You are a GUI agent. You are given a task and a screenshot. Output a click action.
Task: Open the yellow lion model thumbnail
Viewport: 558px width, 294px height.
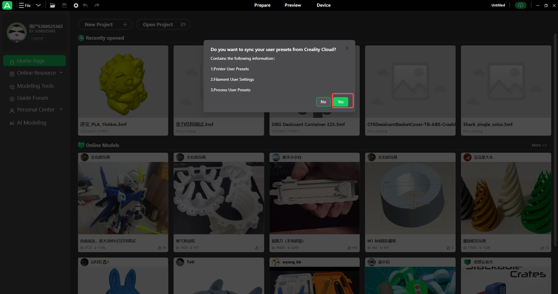pyautogui.click(x=123, y=82)
